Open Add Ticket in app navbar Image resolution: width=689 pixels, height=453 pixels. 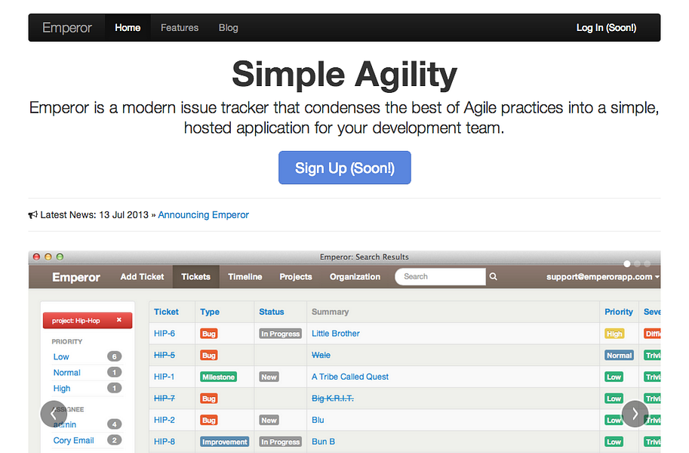(x=142, y=276)
